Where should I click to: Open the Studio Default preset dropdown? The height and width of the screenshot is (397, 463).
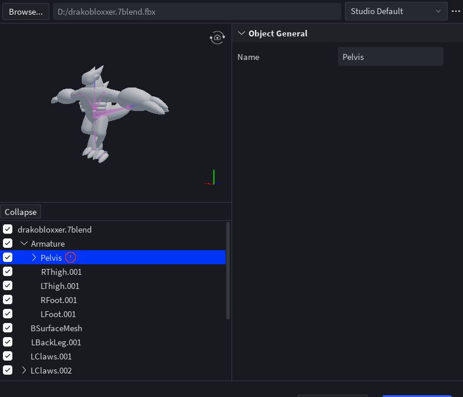396,11
